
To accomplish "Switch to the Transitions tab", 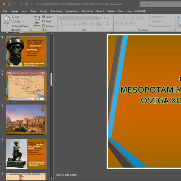I will point(56,11).
